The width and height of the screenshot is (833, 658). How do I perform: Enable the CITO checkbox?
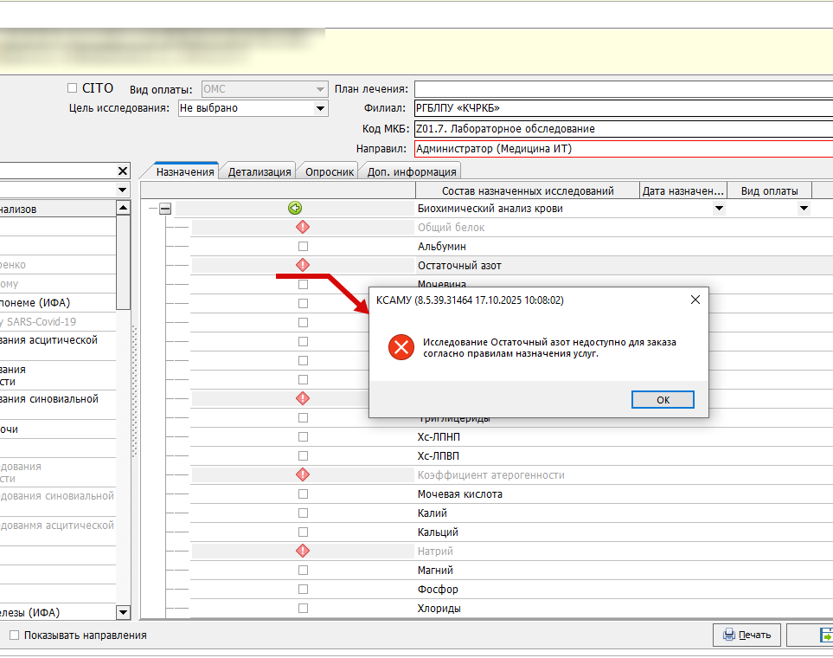[73, 88]
